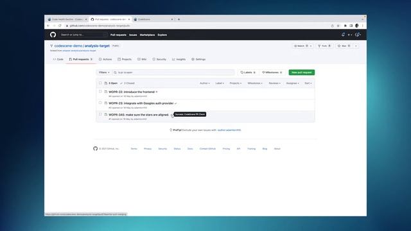Open the Security repository tab

point(159,60)
